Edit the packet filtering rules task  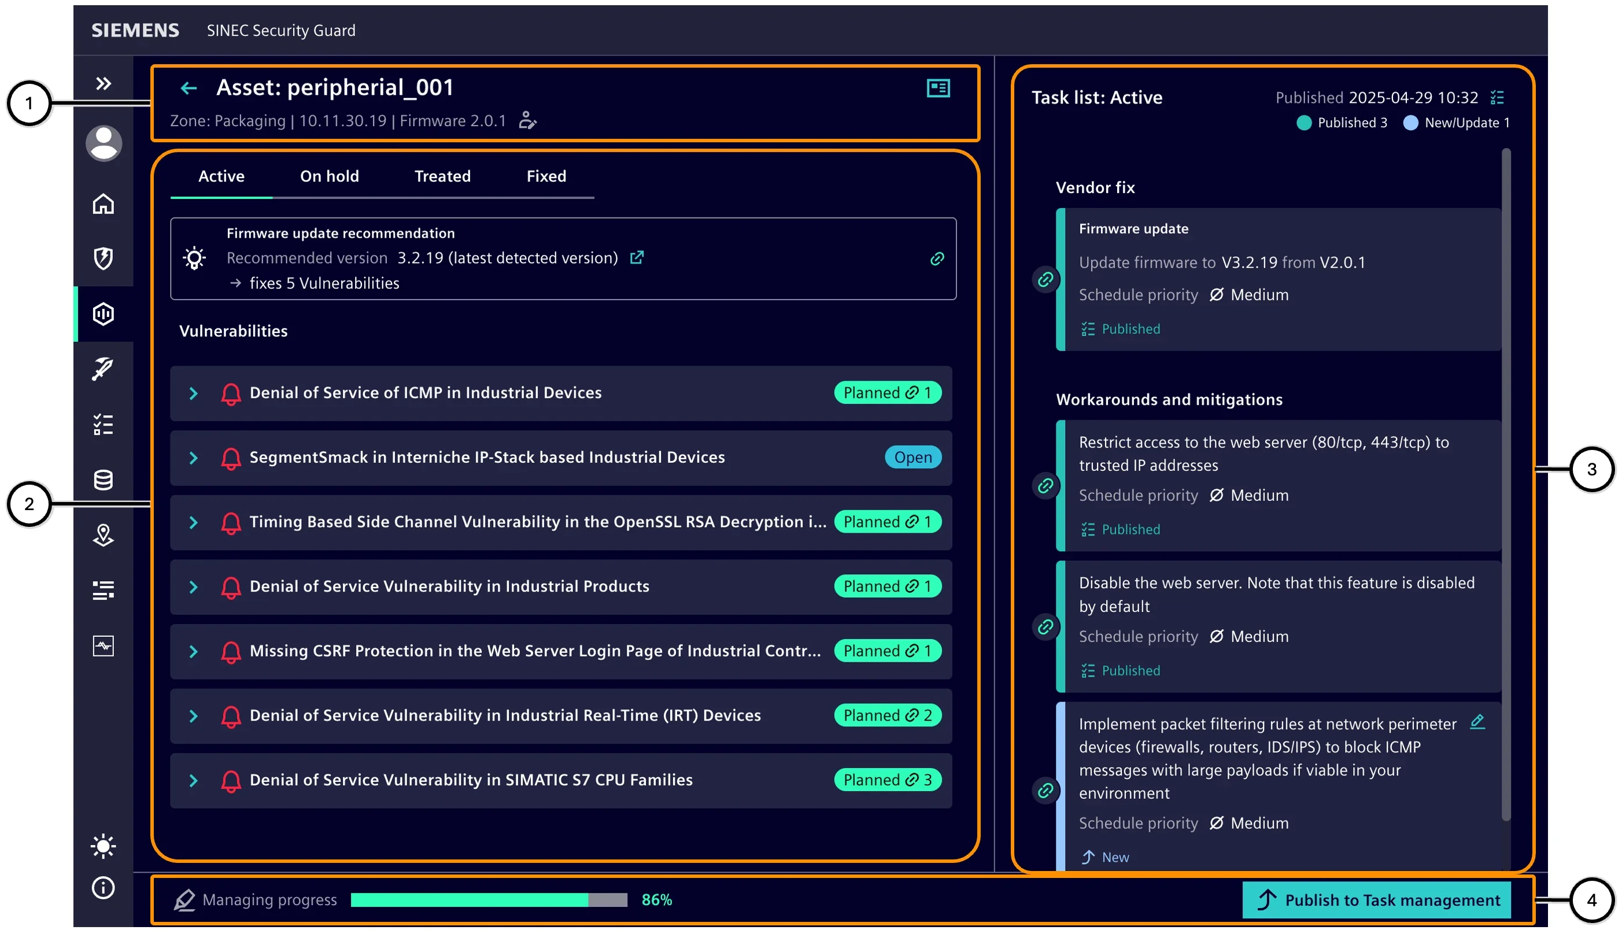point(1477,722)
